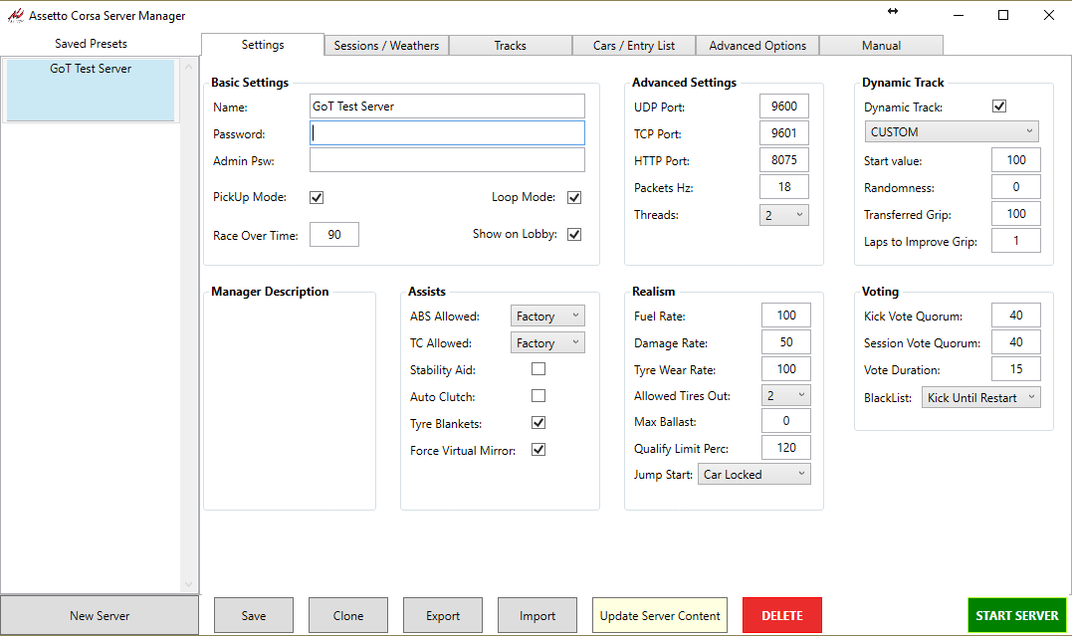Click the Max Ballast field
Viewport: 1072px width, 636px height.
786,421
